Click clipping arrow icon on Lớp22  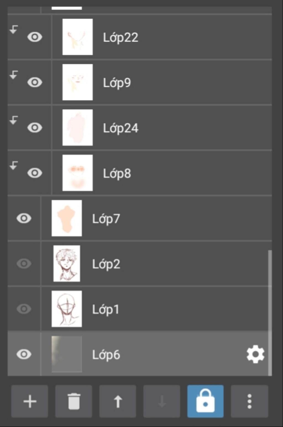[14, 29]
